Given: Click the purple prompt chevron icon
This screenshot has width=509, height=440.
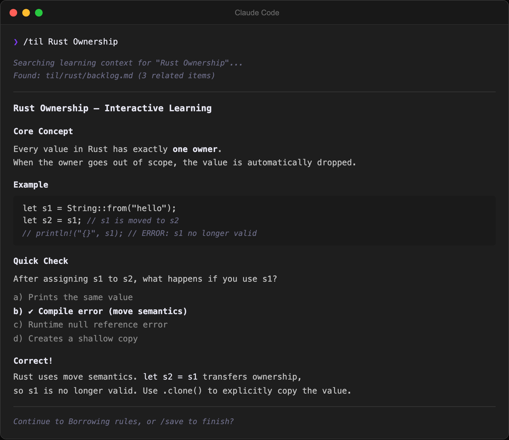Looking at the screenshot, I should pyautogui.click(x=16, y=42).
